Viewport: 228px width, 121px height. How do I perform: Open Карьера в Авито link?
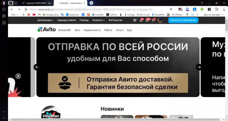(66, 20)
